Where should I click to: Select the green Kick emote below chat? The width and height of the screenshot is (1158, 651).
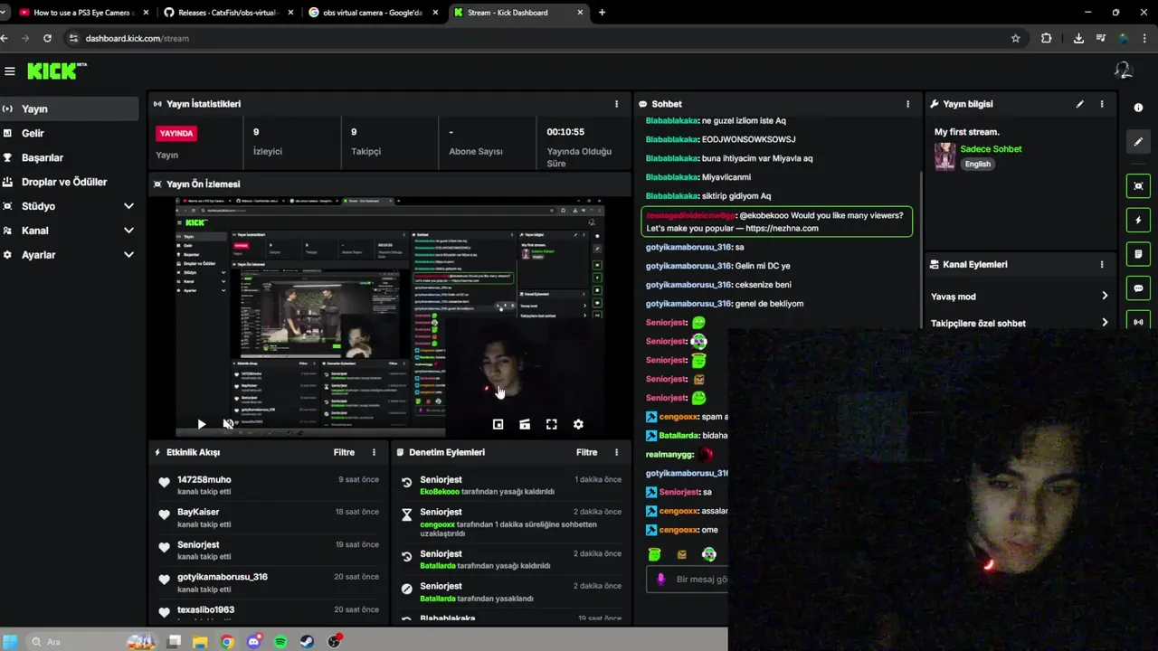click(655, 554)
